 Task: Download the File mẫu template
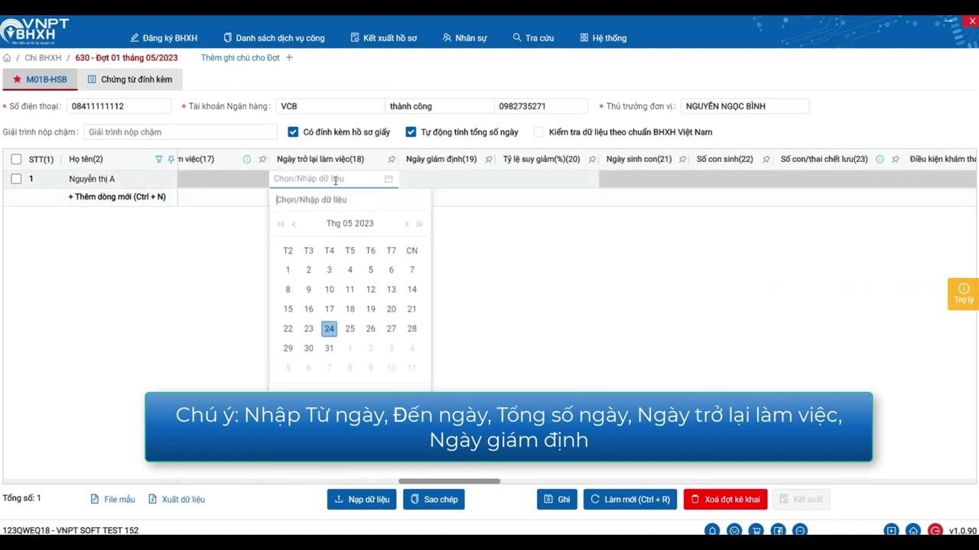click(x=112, y=500)
